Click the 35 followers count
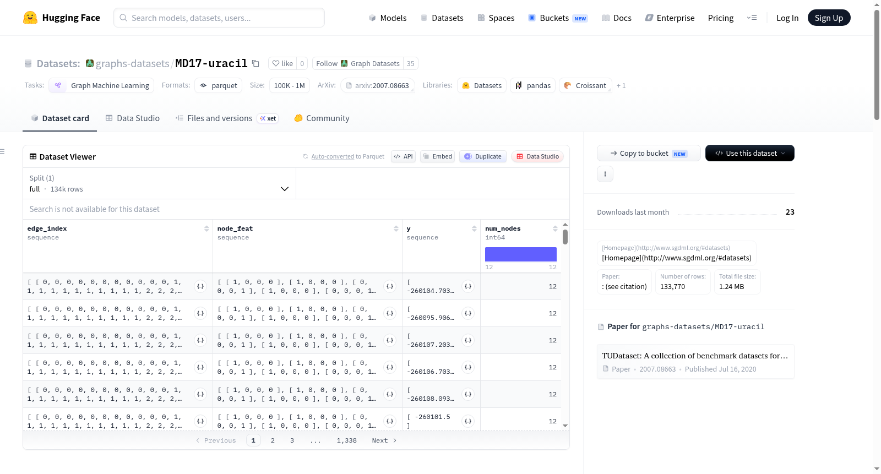Image resolution: width=881 pixels, height=474 pixels. pos(411,63)
